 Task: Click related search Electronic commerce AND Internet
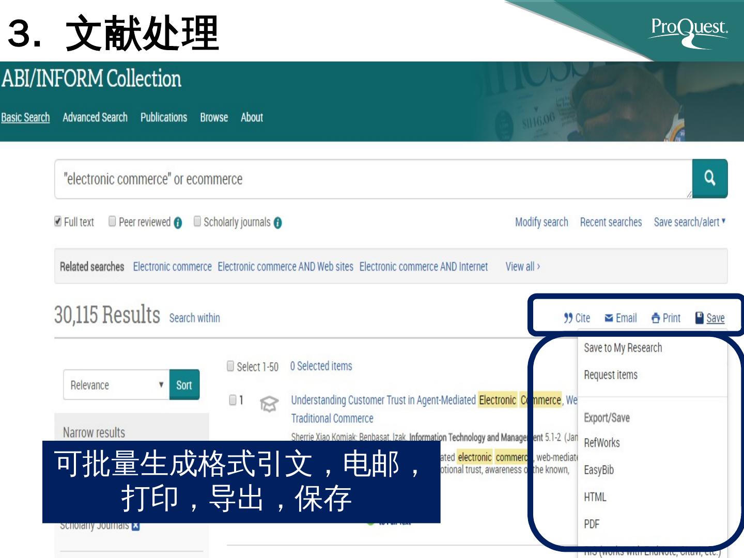tap(424, 267)
